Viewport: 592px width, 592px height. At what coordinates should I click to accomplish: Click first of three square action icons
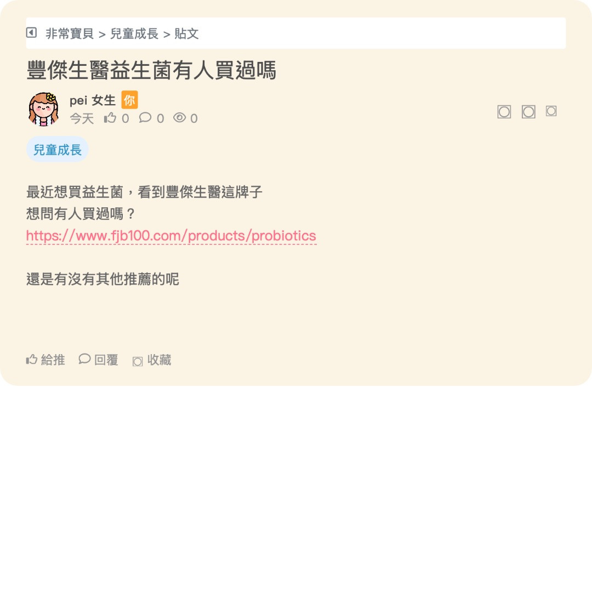pos(504,112)
